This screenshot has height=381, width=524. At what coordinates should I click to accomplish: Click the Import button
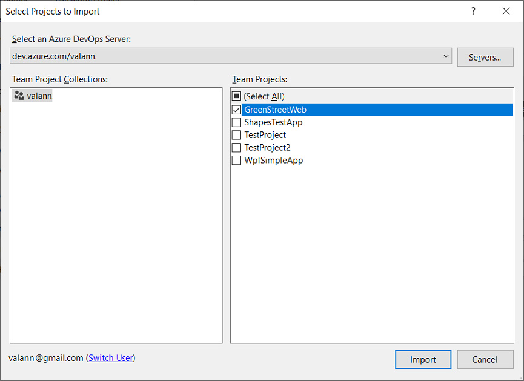[x=423, y=360]
